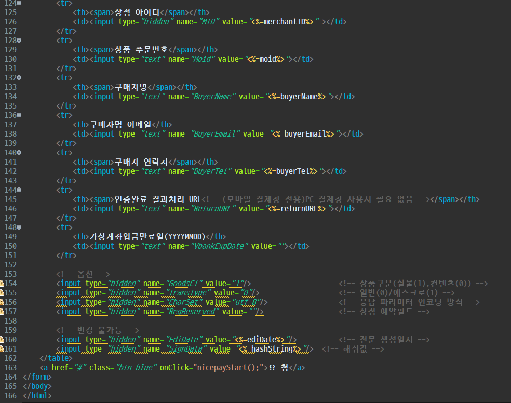Screen dimensions: 511x403
Task: Click the text 상품 주문번호
Action: (x=141, y=50)
